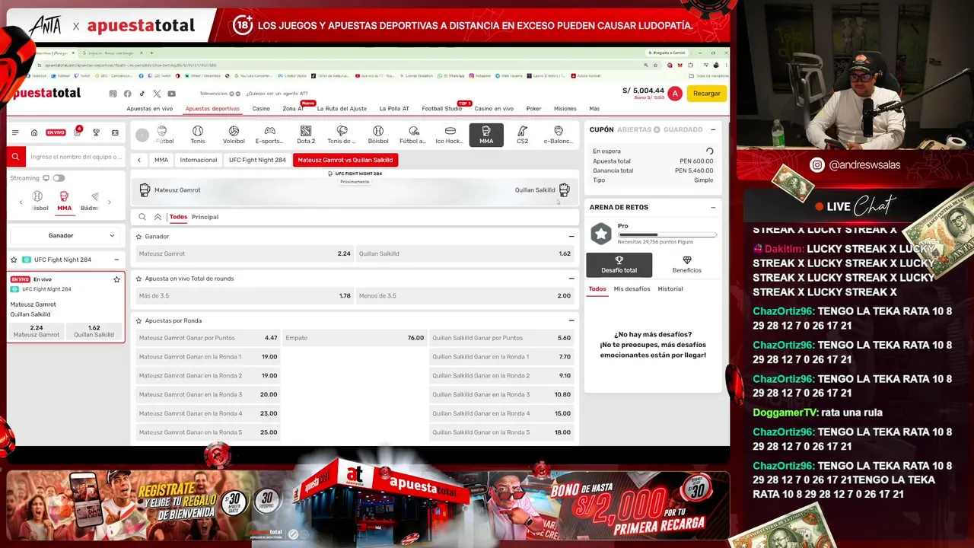Image resolution: width=974 pixels, height=548 pixels.
Task: Go to UFC Fight Night 284 breadcrumb
Action: tap(257, 160)
